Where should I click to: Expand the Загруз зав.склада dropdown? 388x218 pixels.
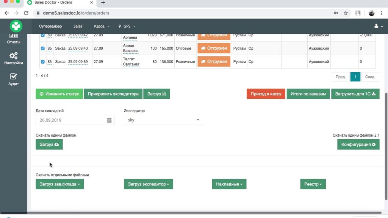click(60, 184)
